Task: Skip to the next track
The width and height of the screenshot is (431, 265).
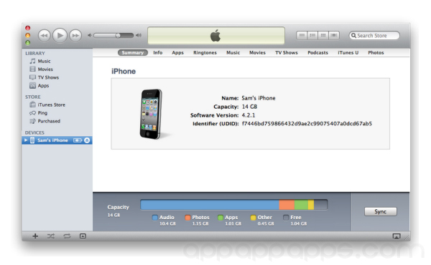Action: tap(75, 36)
